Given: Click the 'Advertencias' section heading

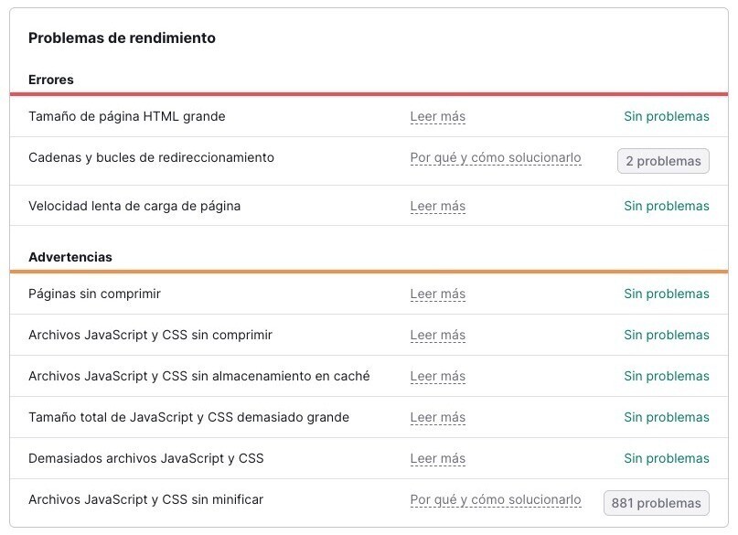Looking at the screenshot, I should click(70, 257).
